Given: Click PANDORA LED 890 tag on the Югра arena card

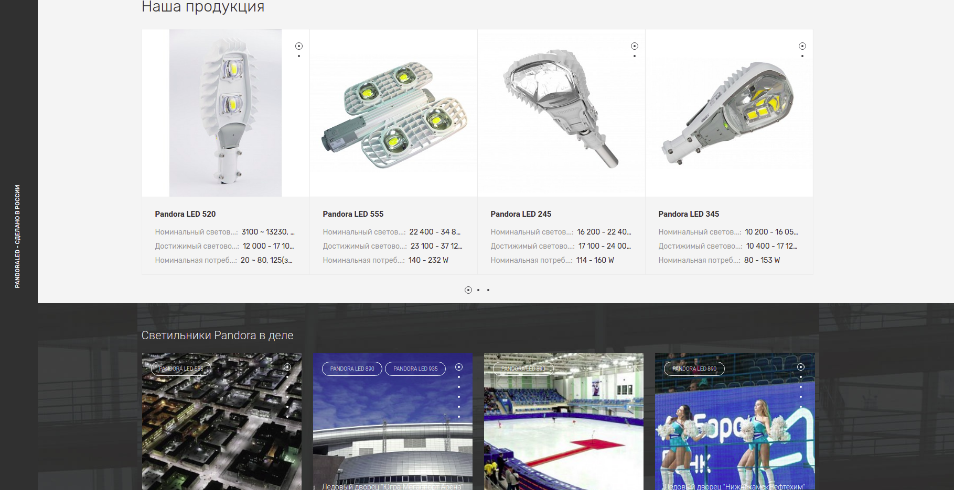Looking at the screenshot, I should coord(352,369).
